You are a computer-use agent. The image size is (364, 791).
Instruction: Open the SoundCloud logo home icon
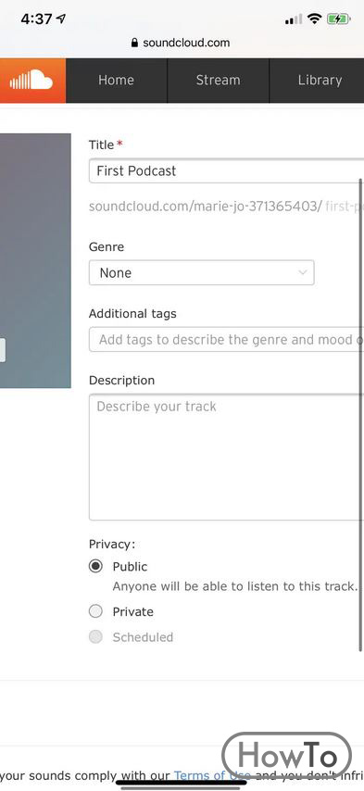(32, 81)
